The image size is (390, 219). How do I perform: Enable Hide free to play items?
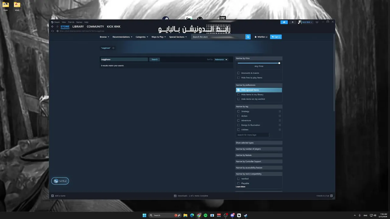coord(238,78)
